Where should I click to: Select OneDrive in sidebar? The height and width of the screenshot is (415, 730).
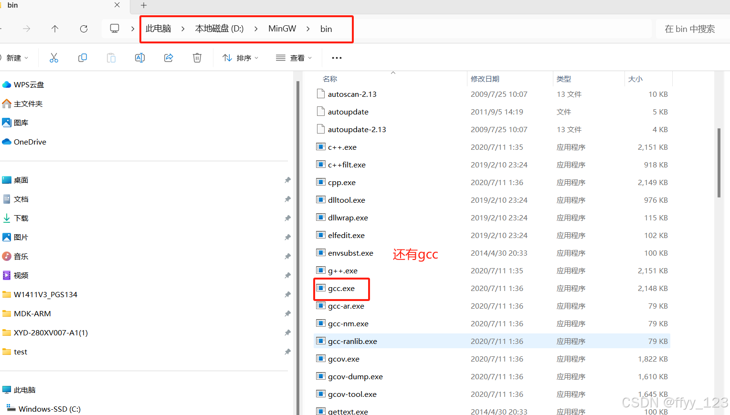click(x=24, y=142)
